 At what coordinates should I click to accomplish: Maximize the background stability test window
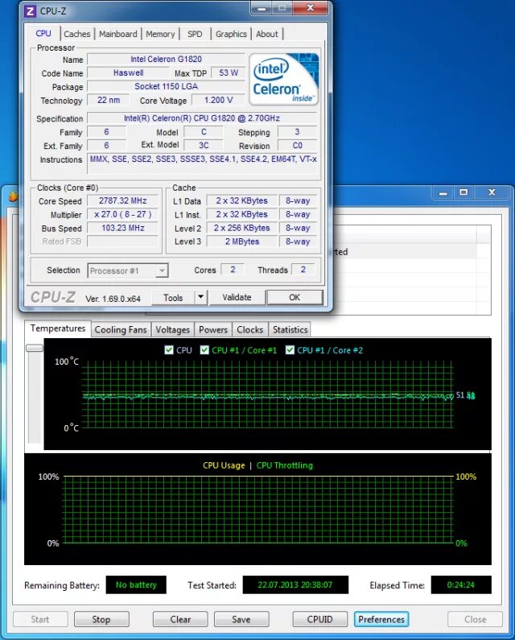click(463, 192)
